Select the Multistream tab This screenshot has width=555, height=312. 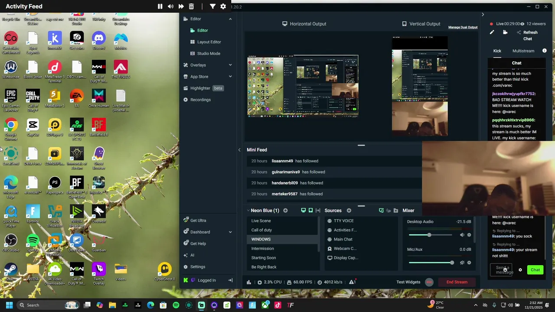pyautogui.click(x=523, y=51)
